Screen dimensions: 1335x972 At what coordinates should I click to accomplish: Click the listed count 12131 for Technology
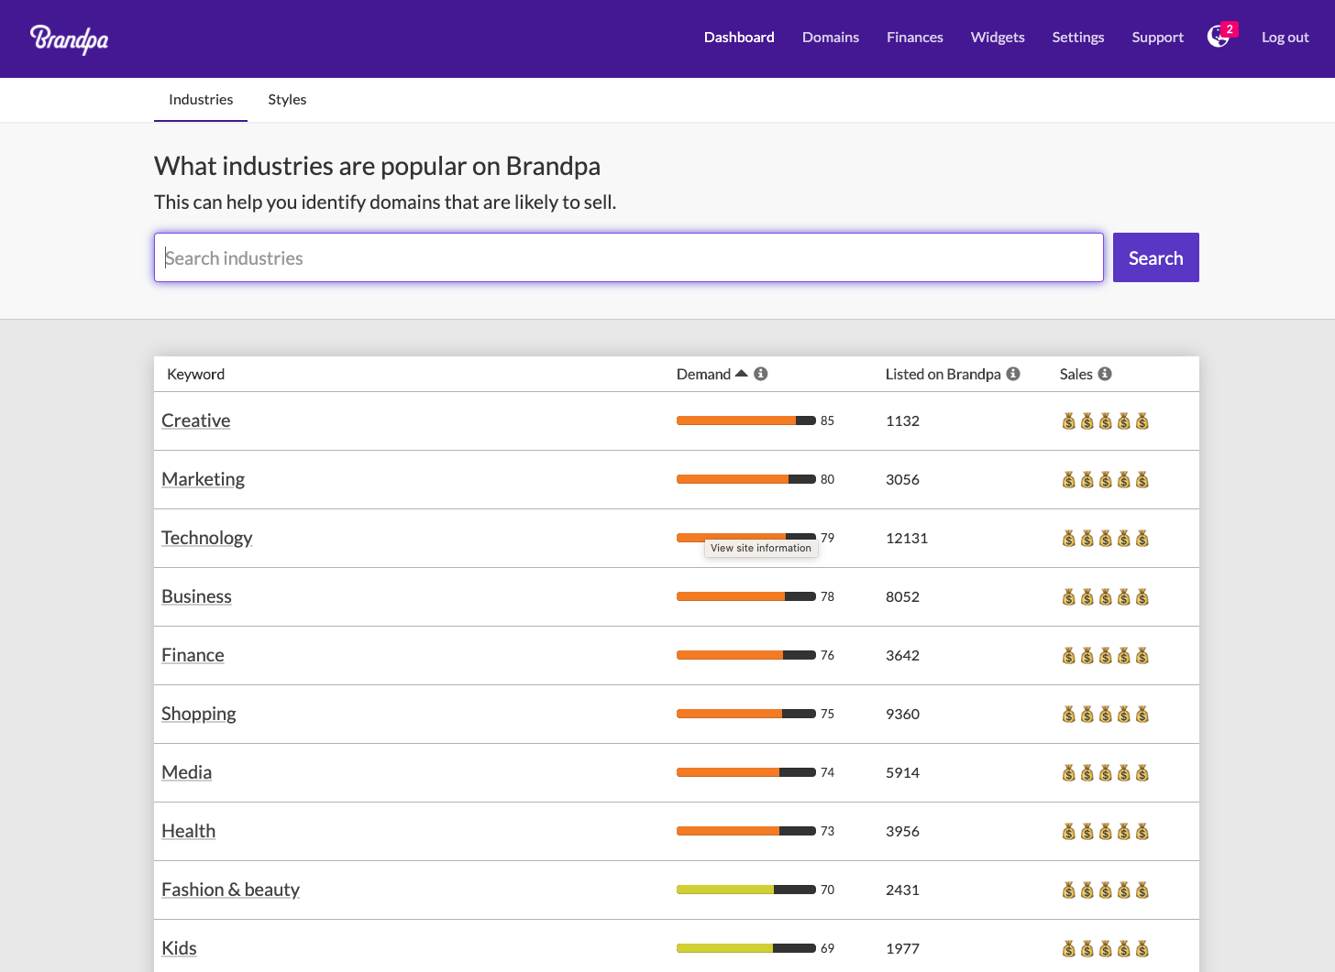click(x=907, y=539)
